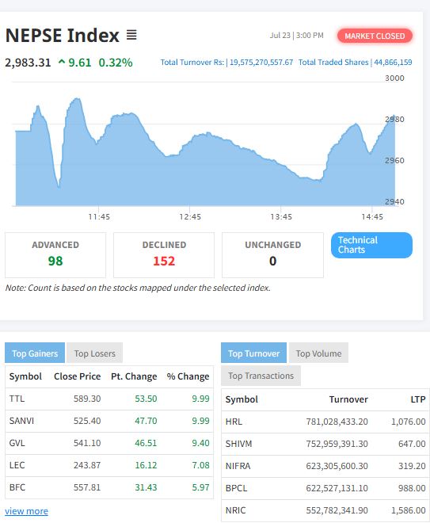The height and width of the screenshot is (523, 430).
Task: Click NRIC LTP value 1,586.00
Action: click(409, 510)
